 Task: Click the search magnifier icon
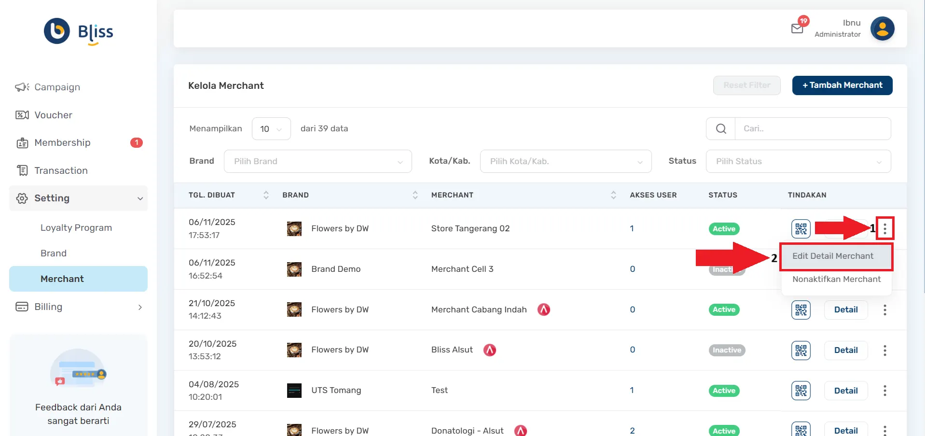tap(721, 129)
